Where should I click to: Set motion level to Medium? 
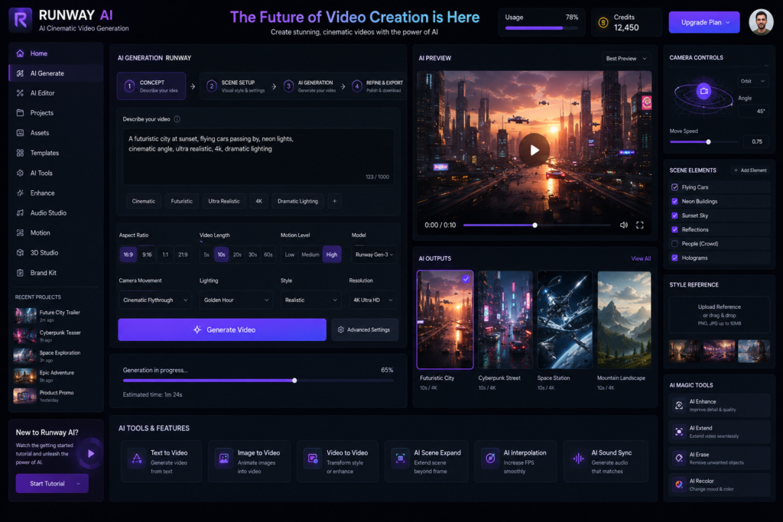point(310,255)
